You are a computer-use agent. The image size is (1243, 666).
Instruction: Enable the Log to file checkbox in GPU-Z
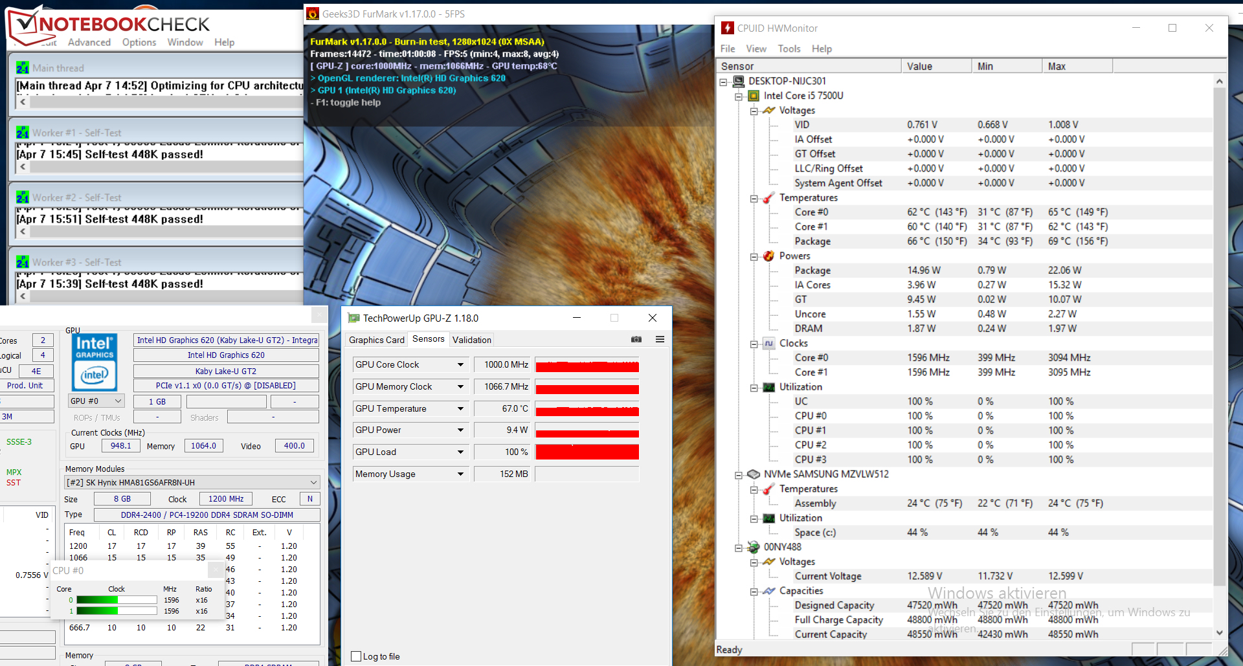coord(356,656)
